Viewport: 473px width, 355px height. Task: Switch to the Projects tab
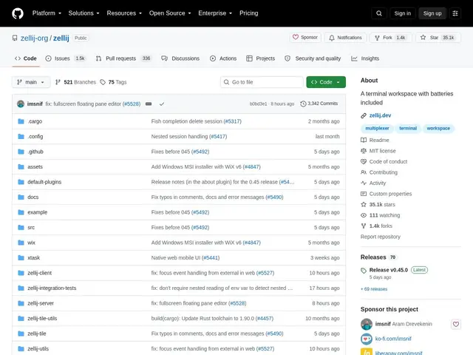coord(261,58)
